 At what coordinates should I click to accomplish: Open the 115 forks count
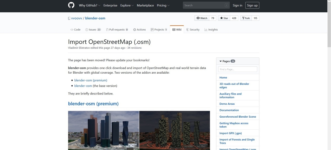click(255, 18)
